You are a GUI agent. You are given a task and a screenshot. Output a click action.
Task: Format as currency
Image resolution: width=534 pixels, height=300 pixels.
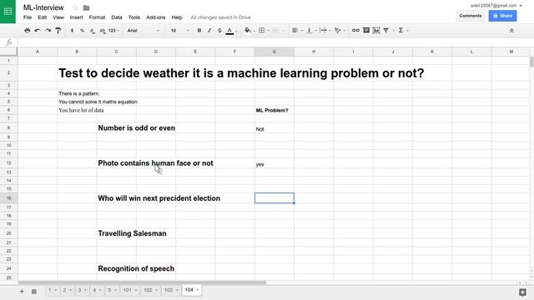click(x=72, y=31)
